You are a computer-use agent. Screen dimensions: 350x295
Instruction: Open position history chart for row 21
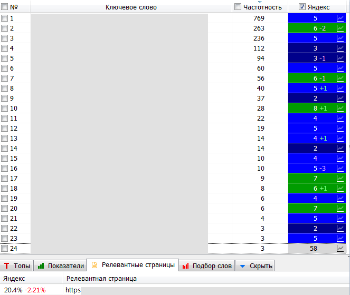tap(340, 219)
